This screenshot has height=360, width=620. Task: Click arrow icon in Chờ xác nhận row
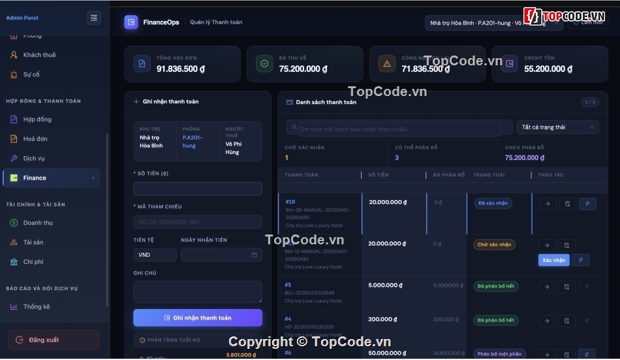point(547,245)
